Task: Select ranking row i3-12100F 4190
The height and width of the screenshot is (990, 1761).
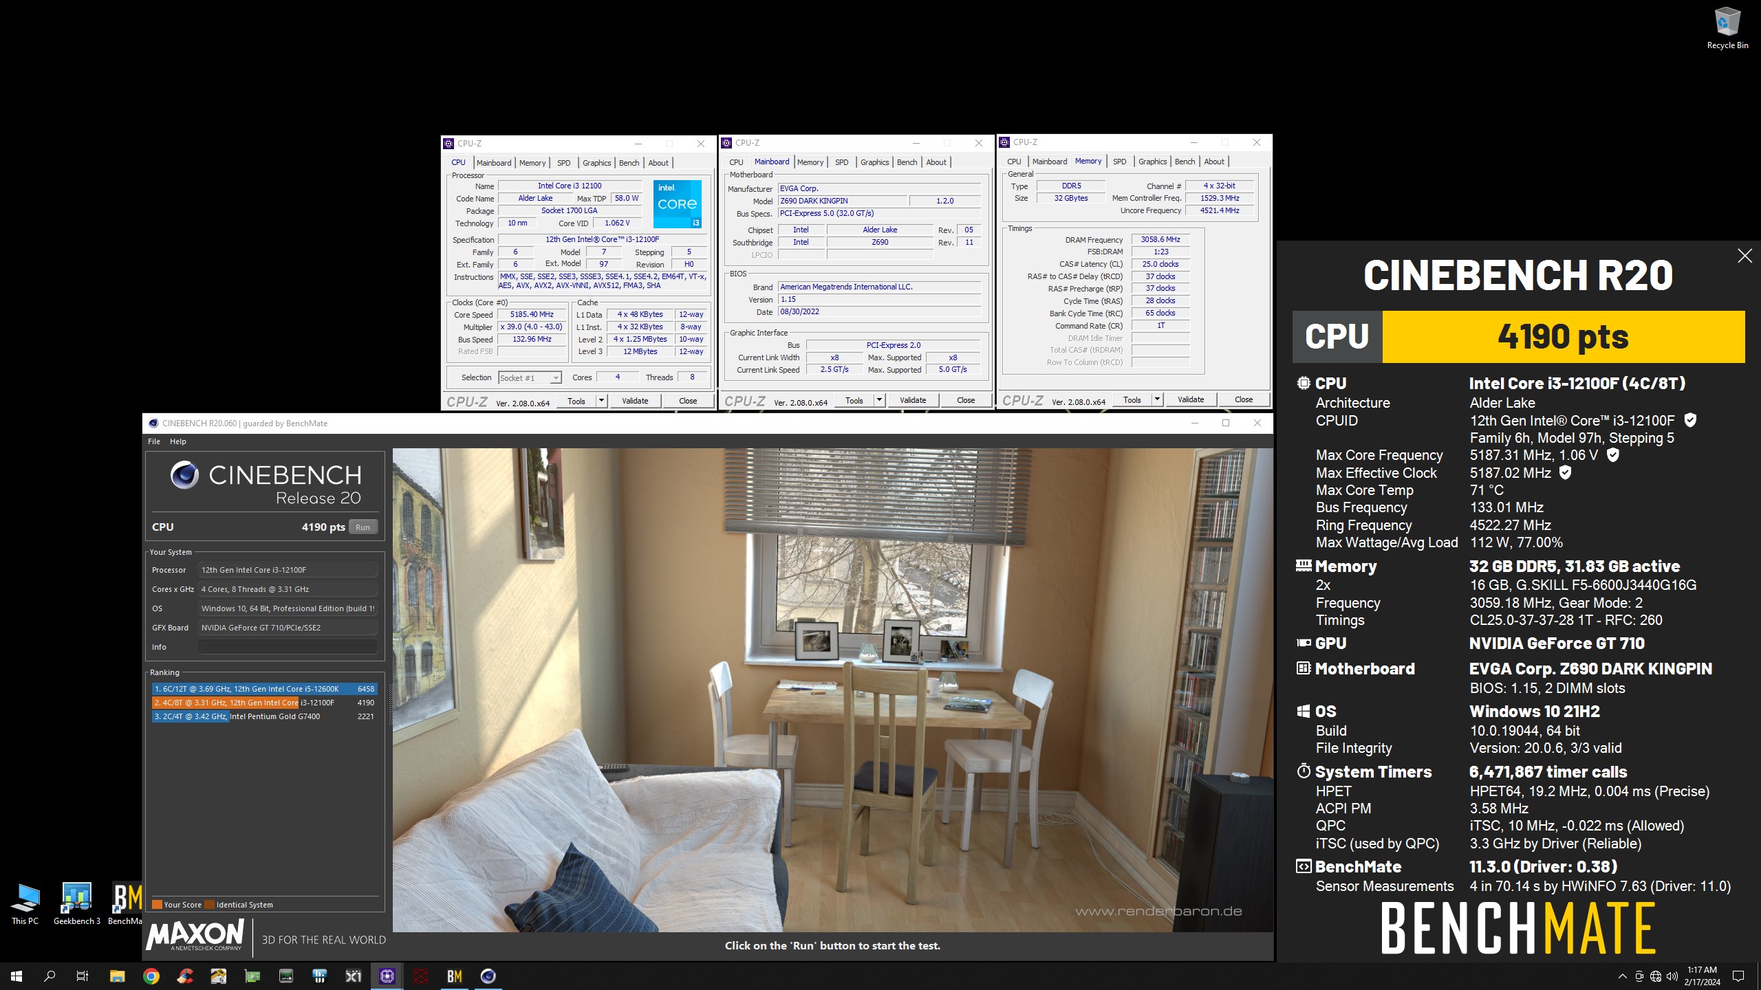Action: click(264, 703)
